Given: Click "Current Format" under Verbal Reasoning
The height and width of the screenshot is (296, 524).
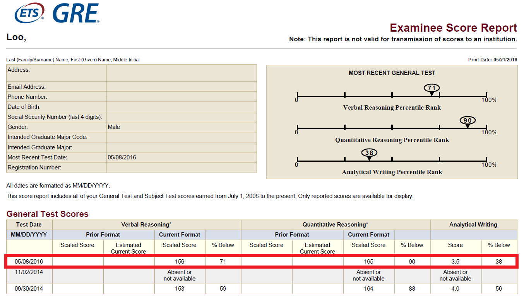Looking at the screenshot, I should coord(180,235).
